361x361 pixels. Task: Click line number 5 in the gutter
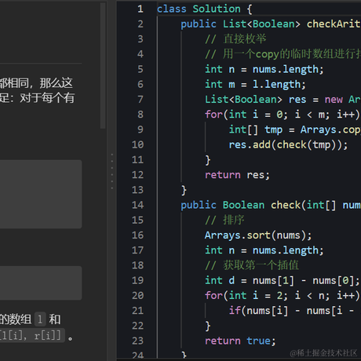(140, 69)
